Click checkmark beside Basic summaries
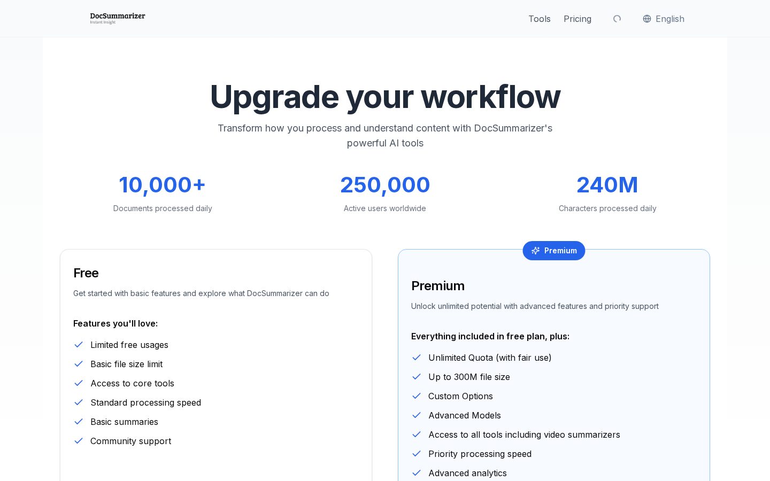The width and height of the screenshot is (770, 481). [79, 422]
